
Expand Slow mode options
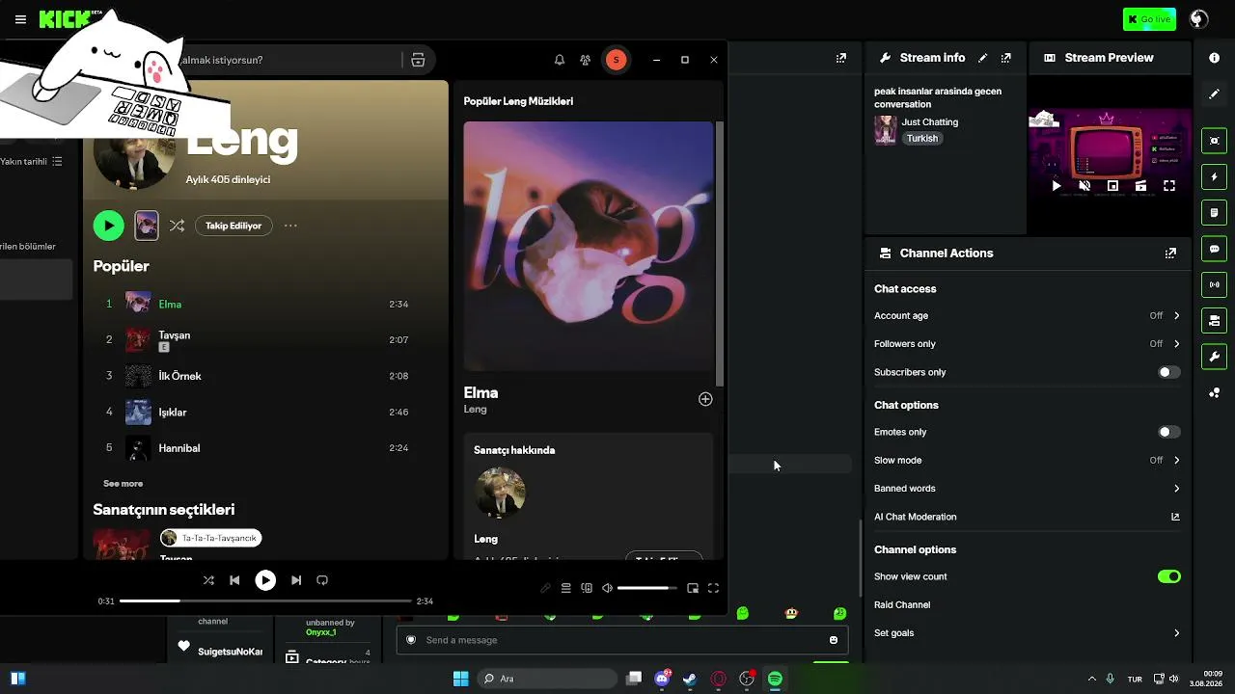click(1028, 461)
